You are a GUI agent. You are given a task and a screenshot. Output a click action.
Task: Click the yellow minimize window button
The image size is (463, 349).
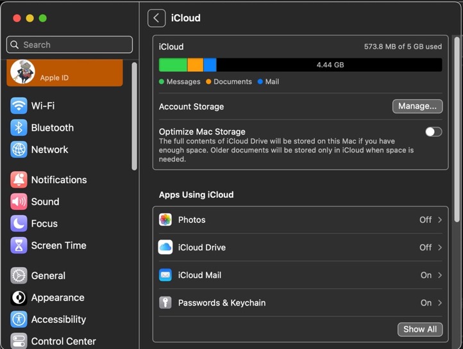30,19
